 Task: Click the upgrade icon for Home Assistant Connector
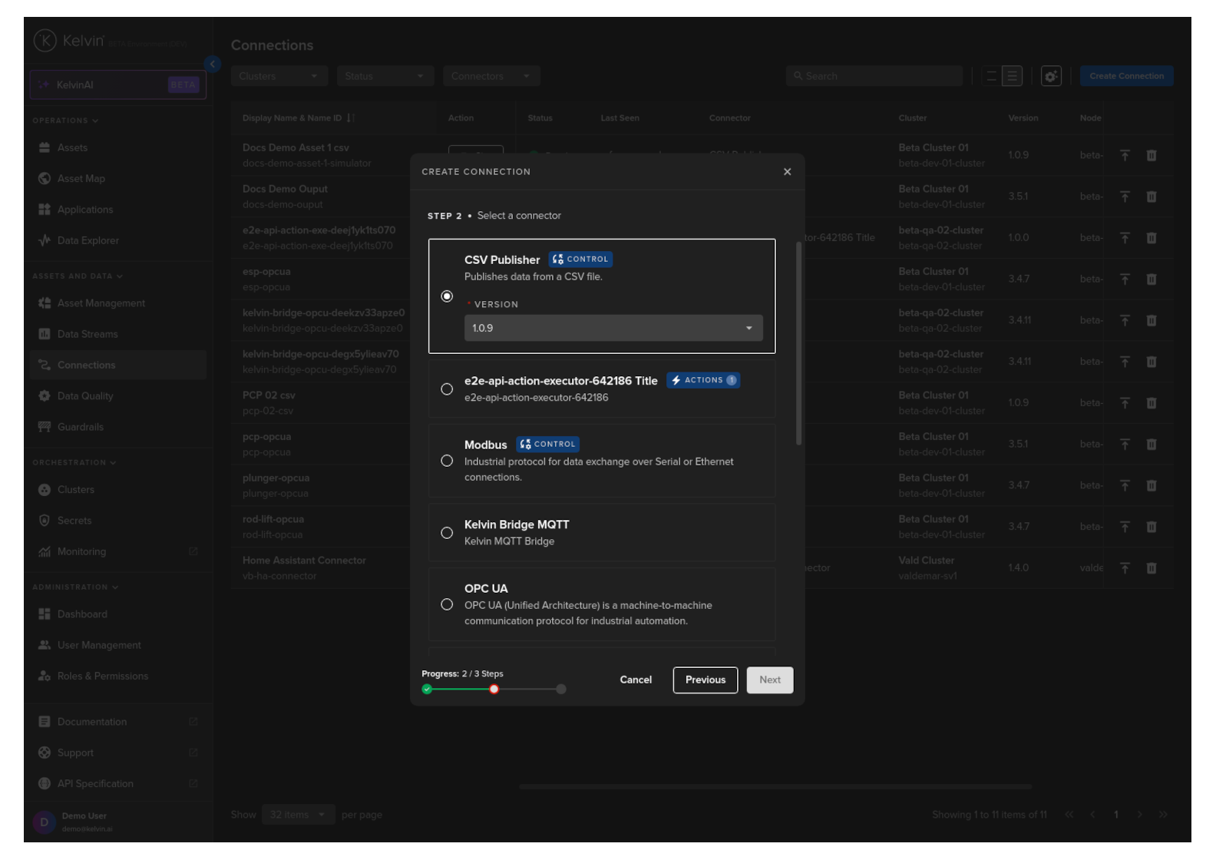[x=1125, y=568]
